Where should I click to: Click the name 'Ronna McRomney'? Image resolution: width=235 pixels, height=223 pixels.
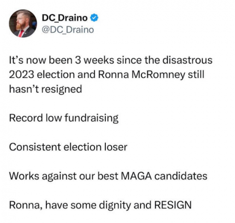tap(141, 75)
